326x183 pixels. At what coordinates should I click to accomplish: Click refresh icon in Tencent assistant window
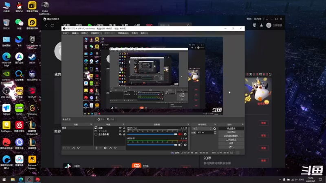pyautogui.click(x=52, y=26)
